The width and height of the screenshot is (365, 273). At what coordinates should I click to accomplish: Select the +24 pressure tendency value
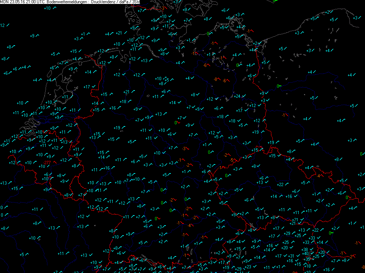[237, 96]
